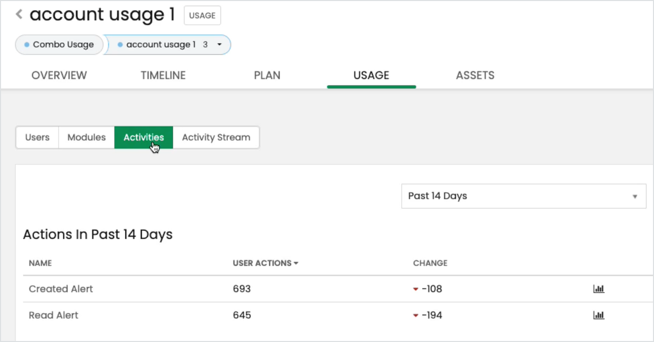Click the back arrow beside account usage 1
Screen dimensions: 654x342
coord(19,15)
